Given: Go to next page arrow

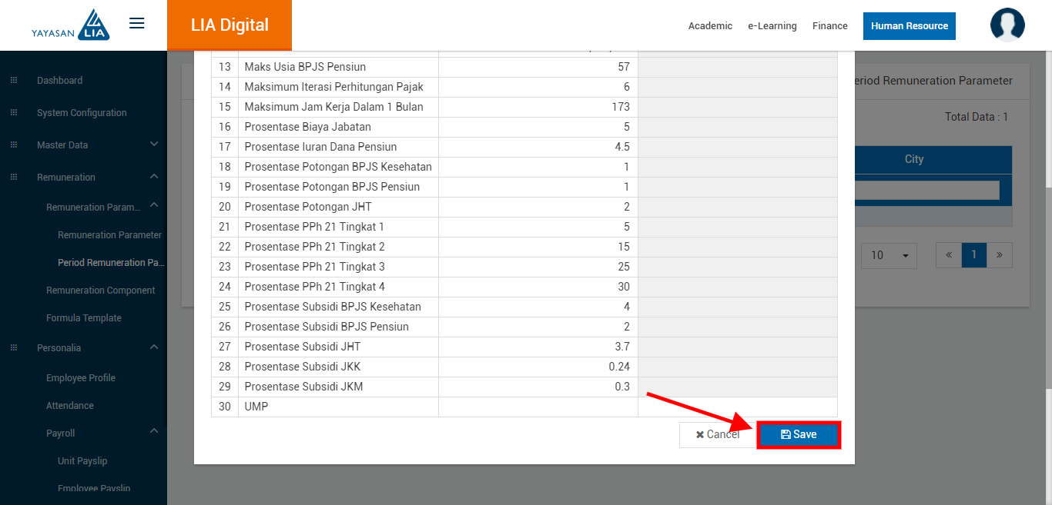Looking at the screenshot, I should (1000, 255).
